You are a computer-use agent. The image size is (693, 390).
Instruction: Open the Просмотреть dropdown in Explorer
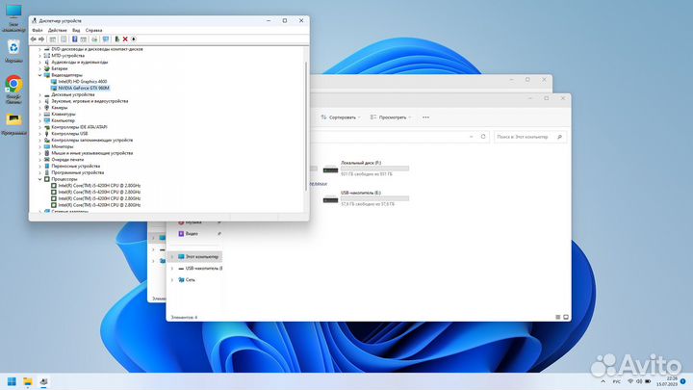point(390,117)
